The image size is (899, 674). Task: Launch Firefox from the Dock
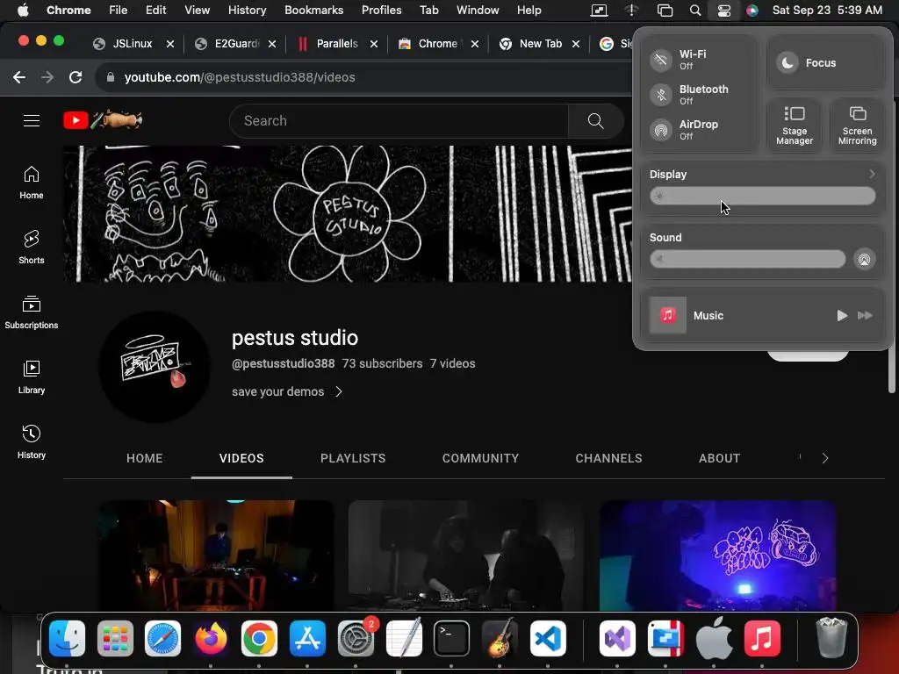(x=211, y=639)
